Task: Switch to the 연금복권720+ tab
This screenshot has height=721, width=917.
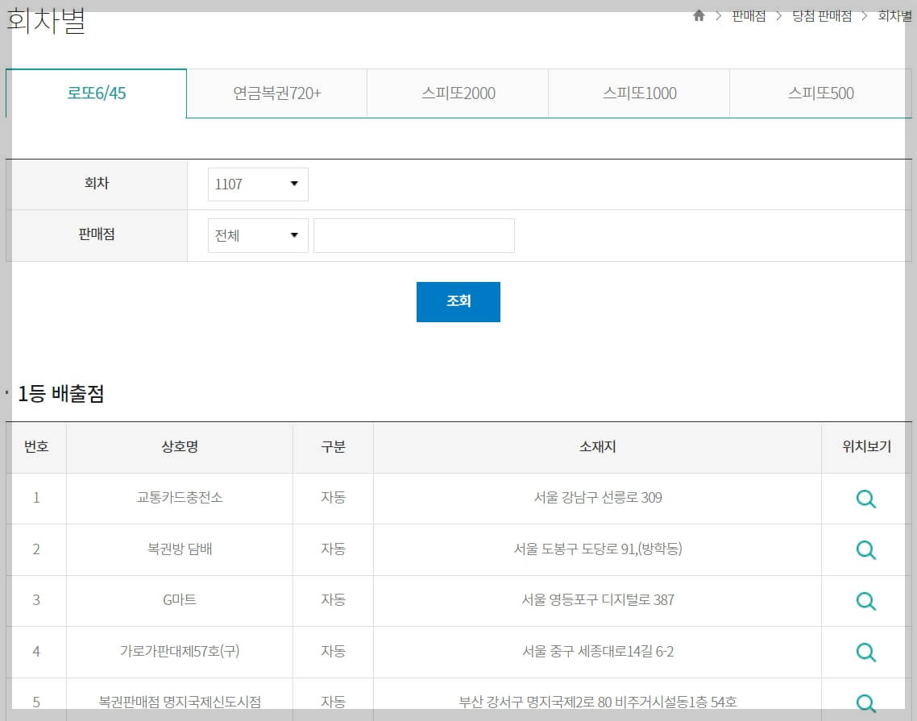Action: click(x=276, y=93)
